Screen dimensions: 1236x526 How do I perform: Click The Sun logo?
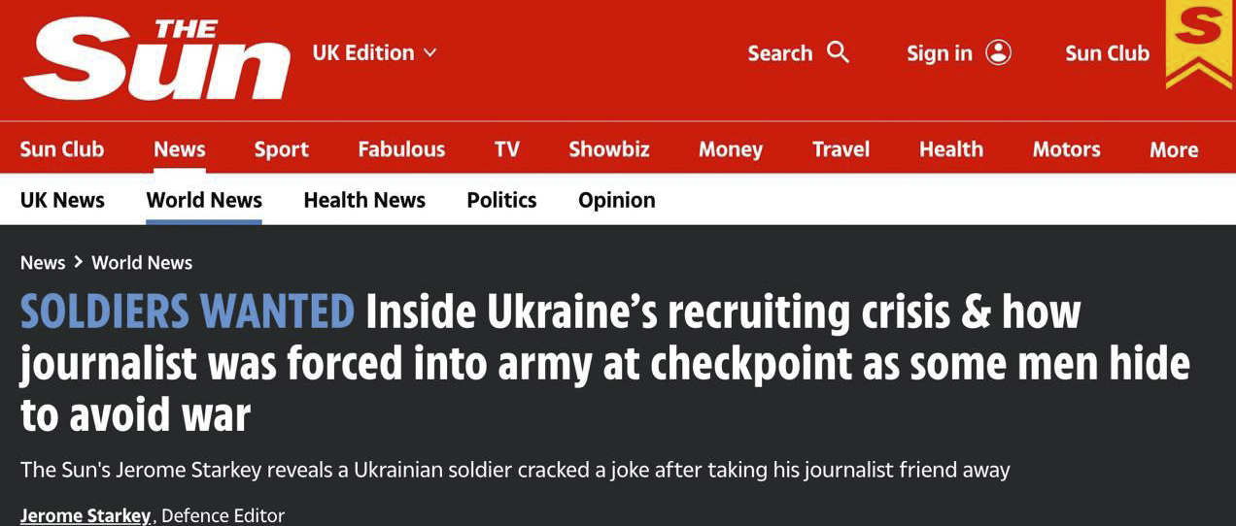[x=155, y=58]
